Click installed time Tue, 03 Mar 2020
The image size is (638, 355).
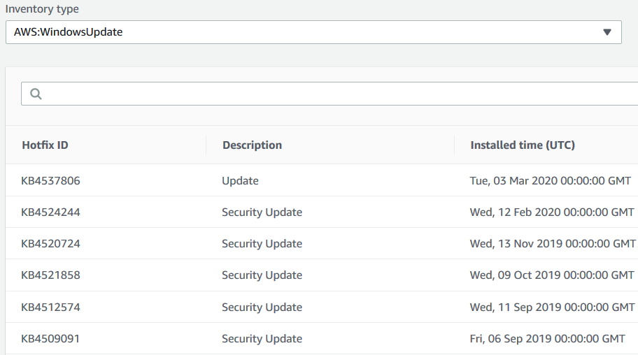coord(550,180)
